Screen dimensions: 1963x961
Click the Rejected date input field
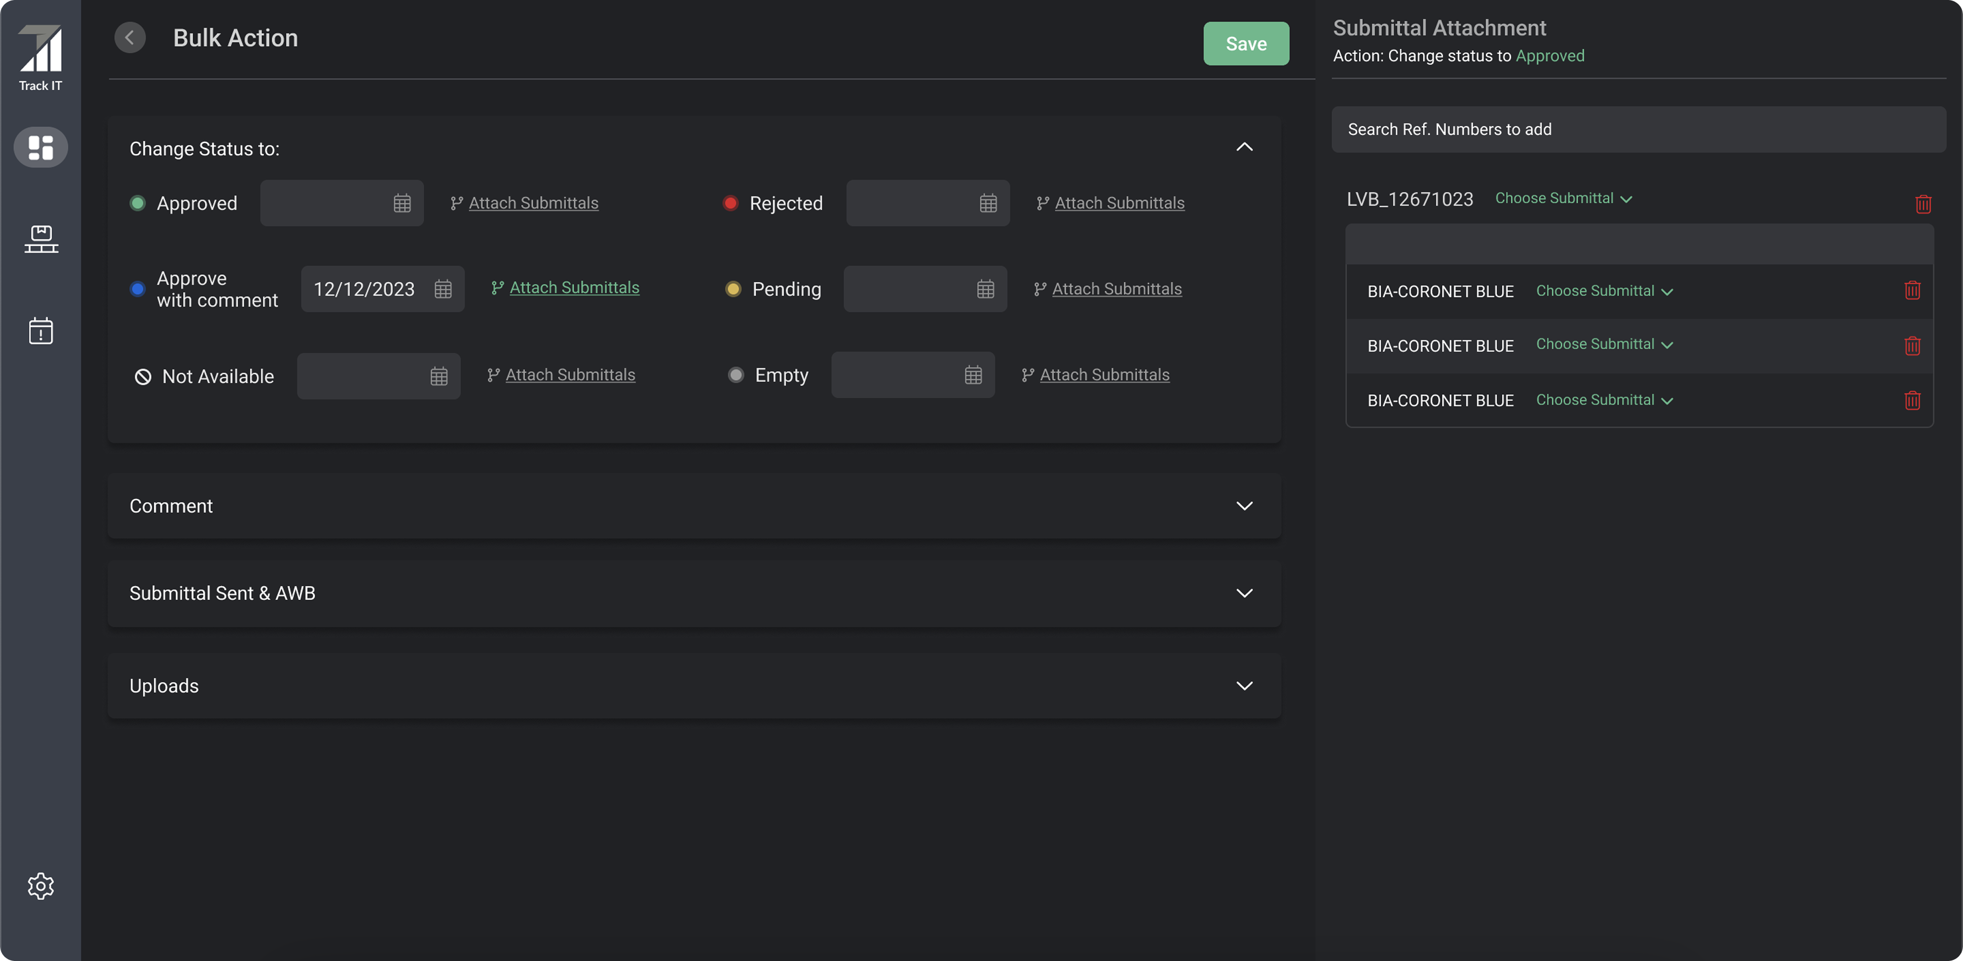(928, 203)
